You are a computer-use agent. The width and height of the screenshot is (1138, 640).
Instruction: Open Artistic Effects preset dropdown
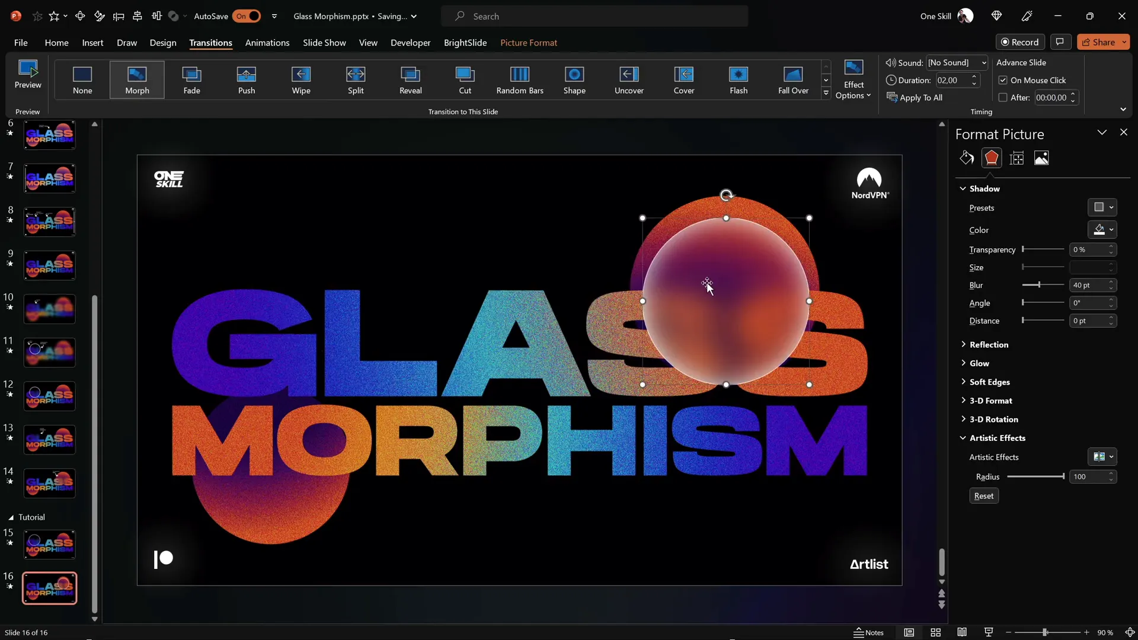(1102, 456)
